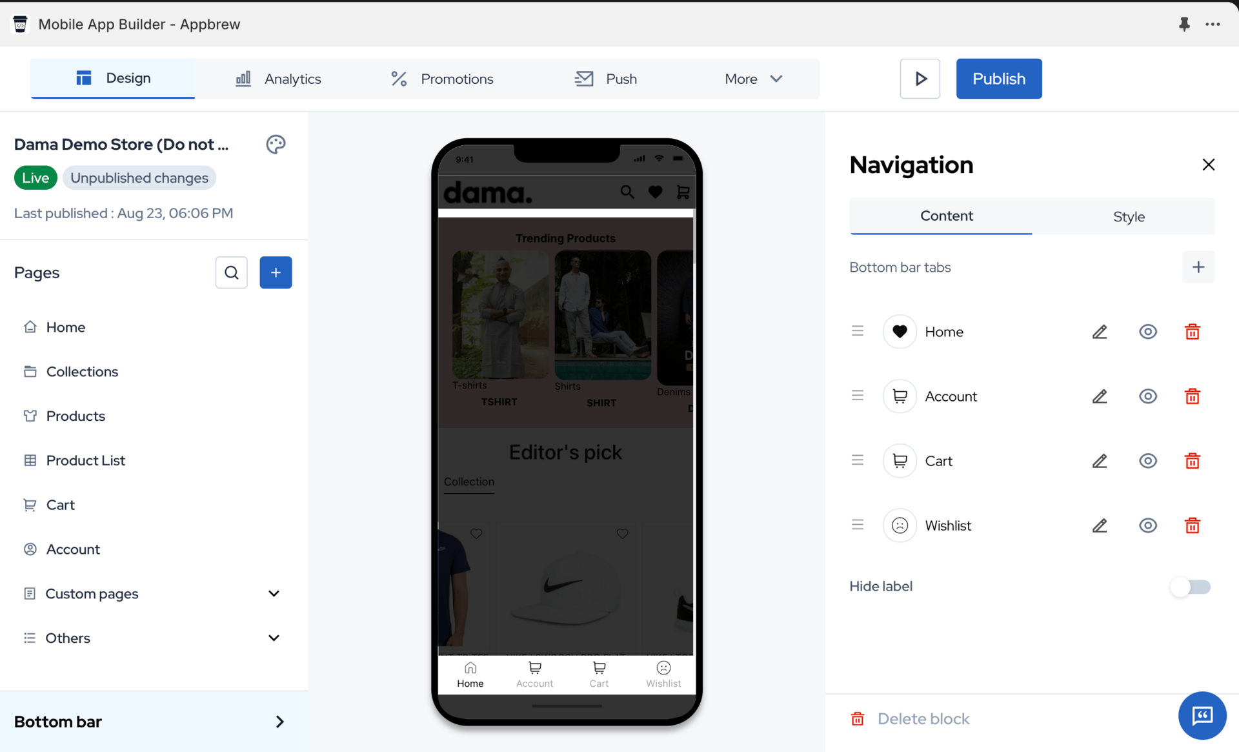
Task: Open the chat support bubble
Action: (x=1202, y=715)
